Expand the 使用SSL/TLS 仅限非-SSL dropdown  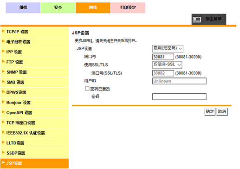pos(167,65)
